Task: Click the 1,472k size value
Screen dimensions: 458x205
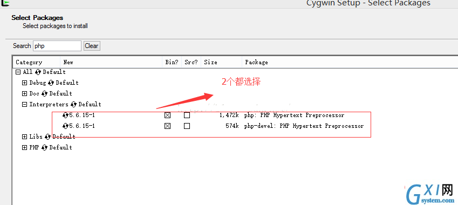Action: pyautogui.click(x=229, y=115)
